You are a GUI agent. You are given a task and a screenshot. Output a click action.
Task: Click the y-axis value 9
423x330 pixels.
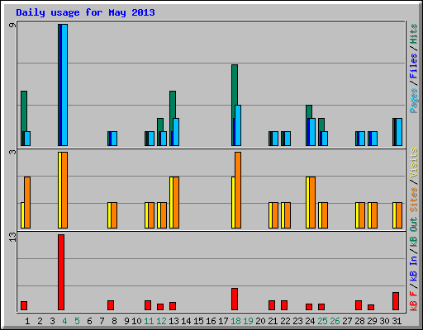12,26
